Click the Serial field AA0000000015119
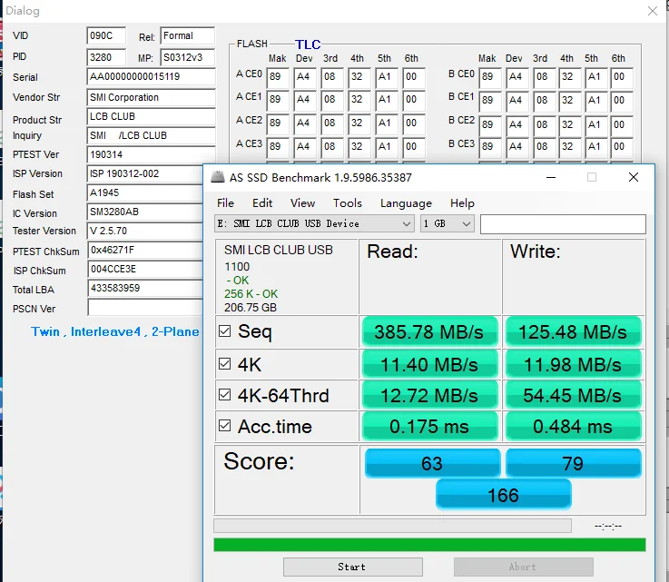669x582 pixels. [x=151, y=77]
